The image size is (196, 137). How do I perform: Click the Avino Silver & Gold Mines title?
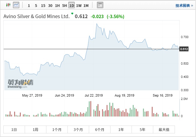[36, 16]
